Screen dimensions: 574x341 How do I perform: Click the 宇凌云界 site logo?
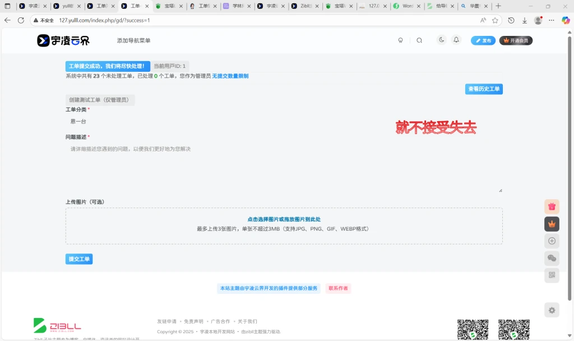[x=63, y=40]
